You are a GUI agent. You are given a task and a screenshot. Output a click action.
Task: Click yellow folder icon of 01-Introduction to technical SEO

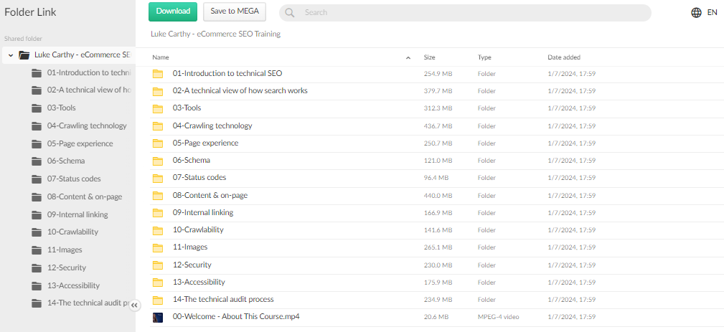point(158,74)
